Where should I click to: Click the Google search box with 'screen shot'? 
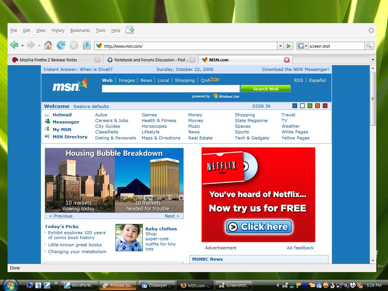pyautogui.click(x=336, y=46)
